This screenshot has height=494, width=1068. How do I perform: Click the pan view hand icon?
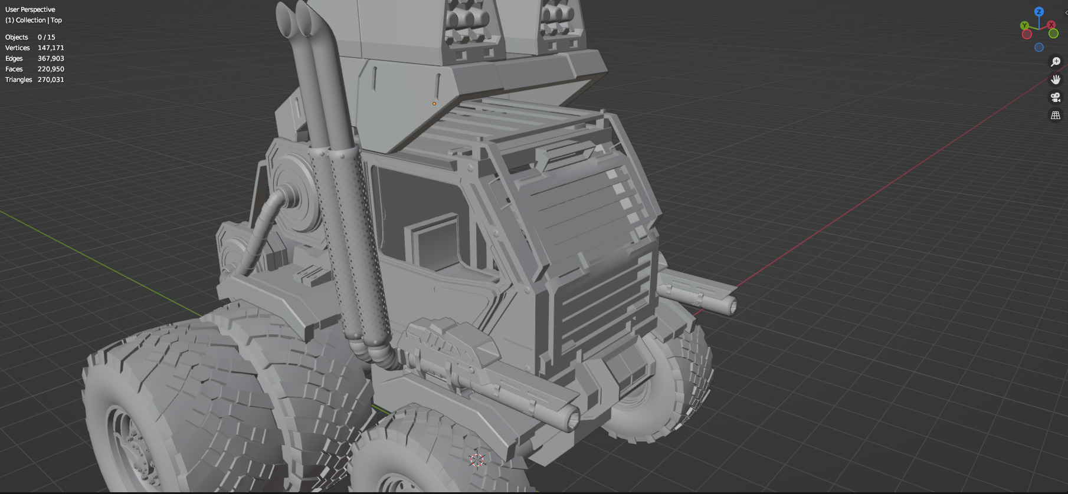(x=1056, y=80)
